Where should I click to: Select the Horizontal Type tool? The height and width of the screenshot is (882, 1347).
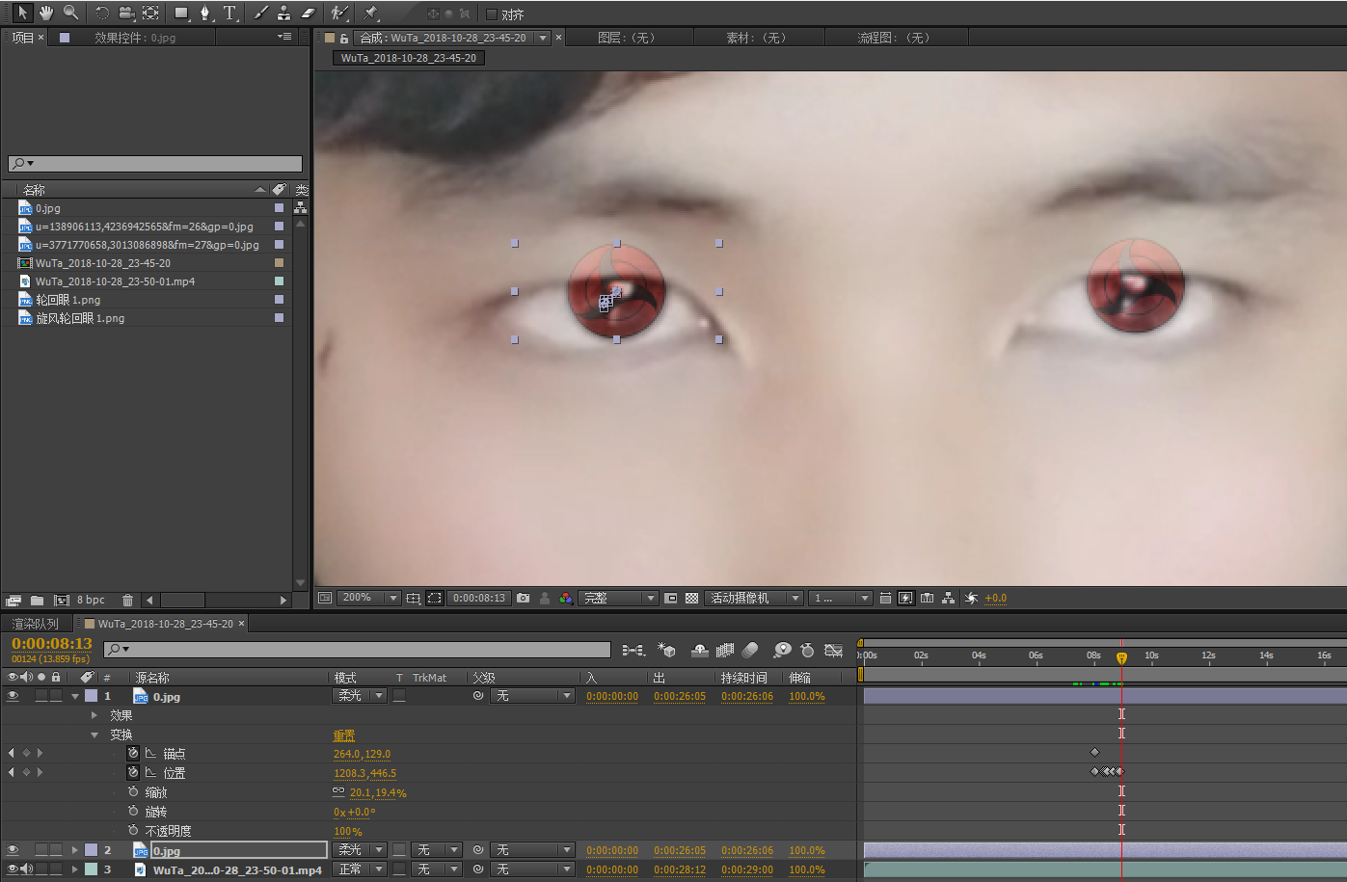pyautogui.click(x=229, y=13)
